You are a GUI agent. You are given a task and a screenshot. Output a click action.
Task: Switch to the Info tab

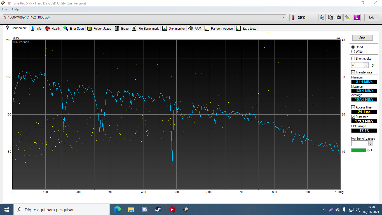(36, 29)
